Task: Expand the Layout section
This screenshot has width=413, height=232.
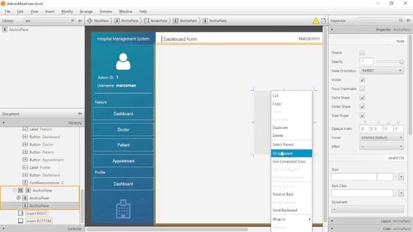Action: pos(332,221)
